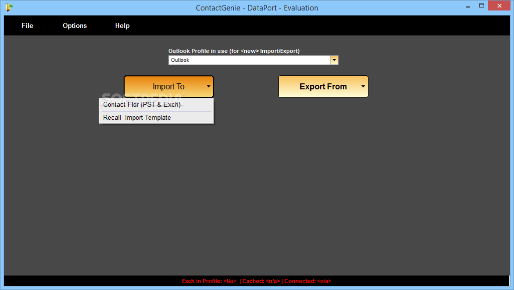
Task: Click the Import To button
Action: tap(169, 87)
